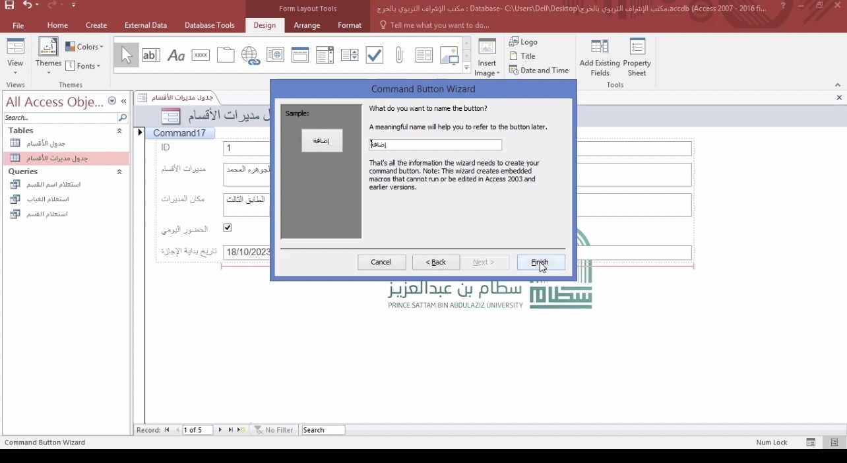Click the Date and Time button
Viewport: 847px width, 463px height.
point(539,71)
